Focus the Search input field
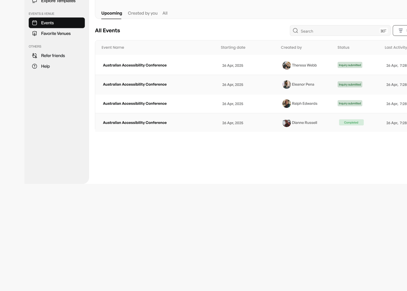 coord(340,31)
